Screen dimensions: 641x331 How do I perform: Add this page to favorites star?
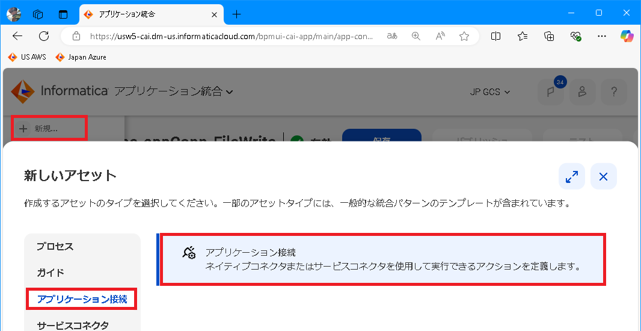[x=464, y=36]
